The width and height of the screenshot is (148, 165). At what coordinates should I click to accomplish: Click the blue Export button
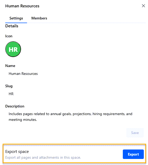click(x=133, y=154)
